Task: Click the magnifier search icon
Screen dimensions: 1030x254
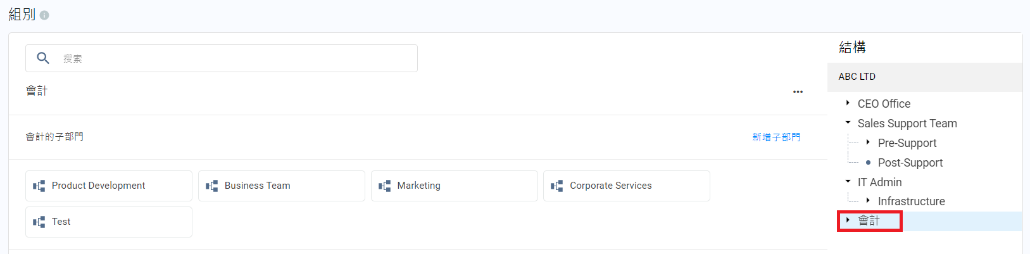Action: click(43, 58)
